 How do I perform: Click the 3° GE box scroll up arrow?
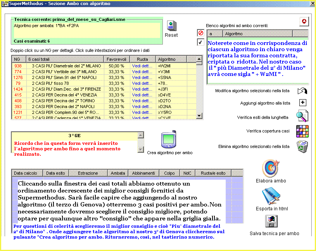pos(141,135)
